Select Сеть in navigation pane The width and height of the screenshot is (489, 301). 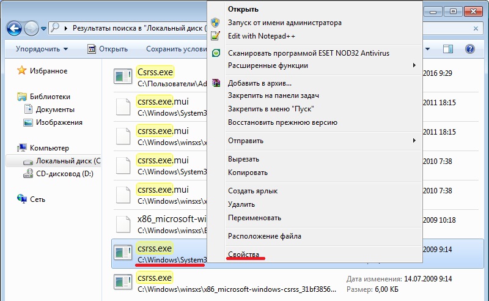(x=37, y=199)
